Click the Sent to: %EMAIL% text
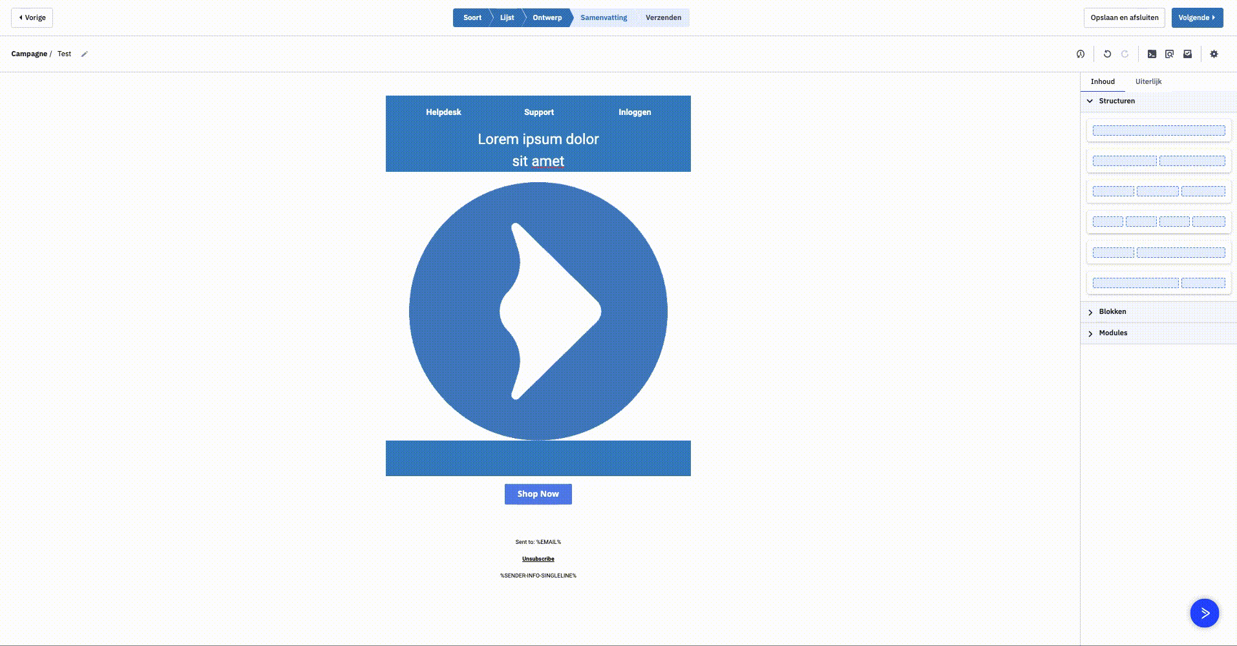 [538, 542]
